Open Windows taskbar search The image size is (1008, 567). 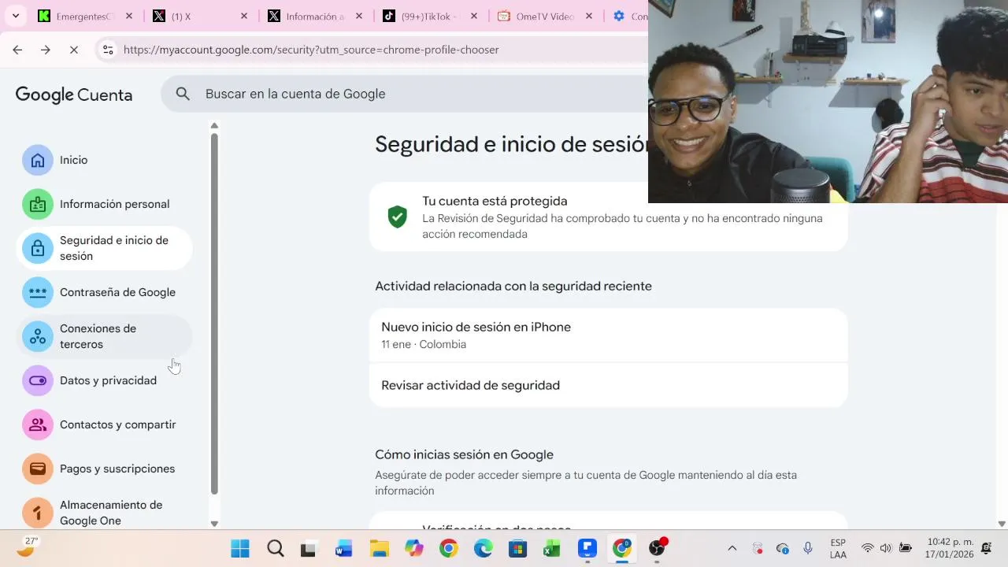[x=275, y=548]
